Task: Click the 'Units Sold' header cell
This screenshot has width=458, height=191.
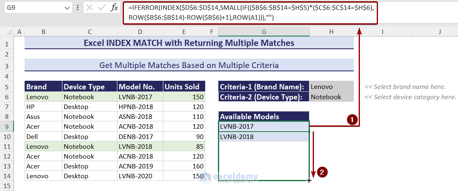Action: [x=184, y=86]
